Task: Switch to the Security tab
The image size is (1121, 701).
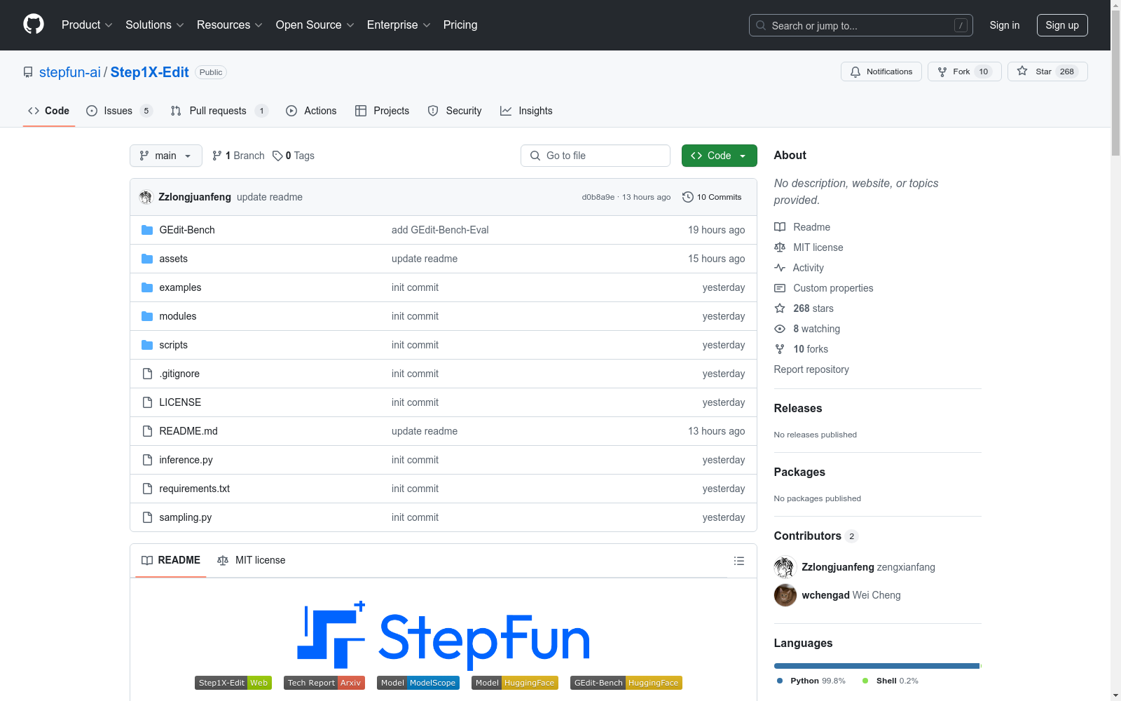Action: [x=455, y=111]
